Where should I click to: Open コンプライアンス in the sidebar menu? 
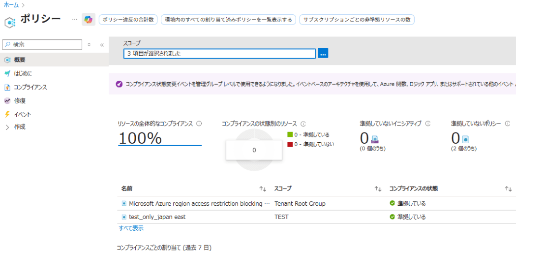[30, 87]
